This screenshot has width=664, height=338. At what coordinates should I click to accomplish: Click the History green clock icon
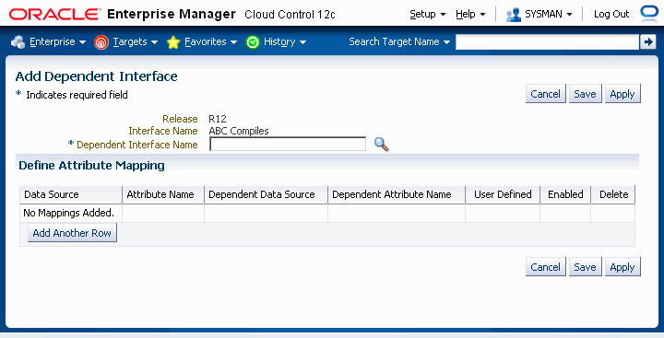[253, 41]
